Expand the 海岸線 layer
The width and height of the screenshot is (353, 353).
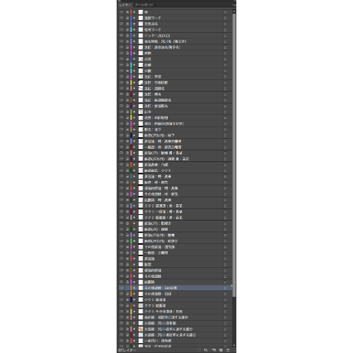tap(134, 317)
